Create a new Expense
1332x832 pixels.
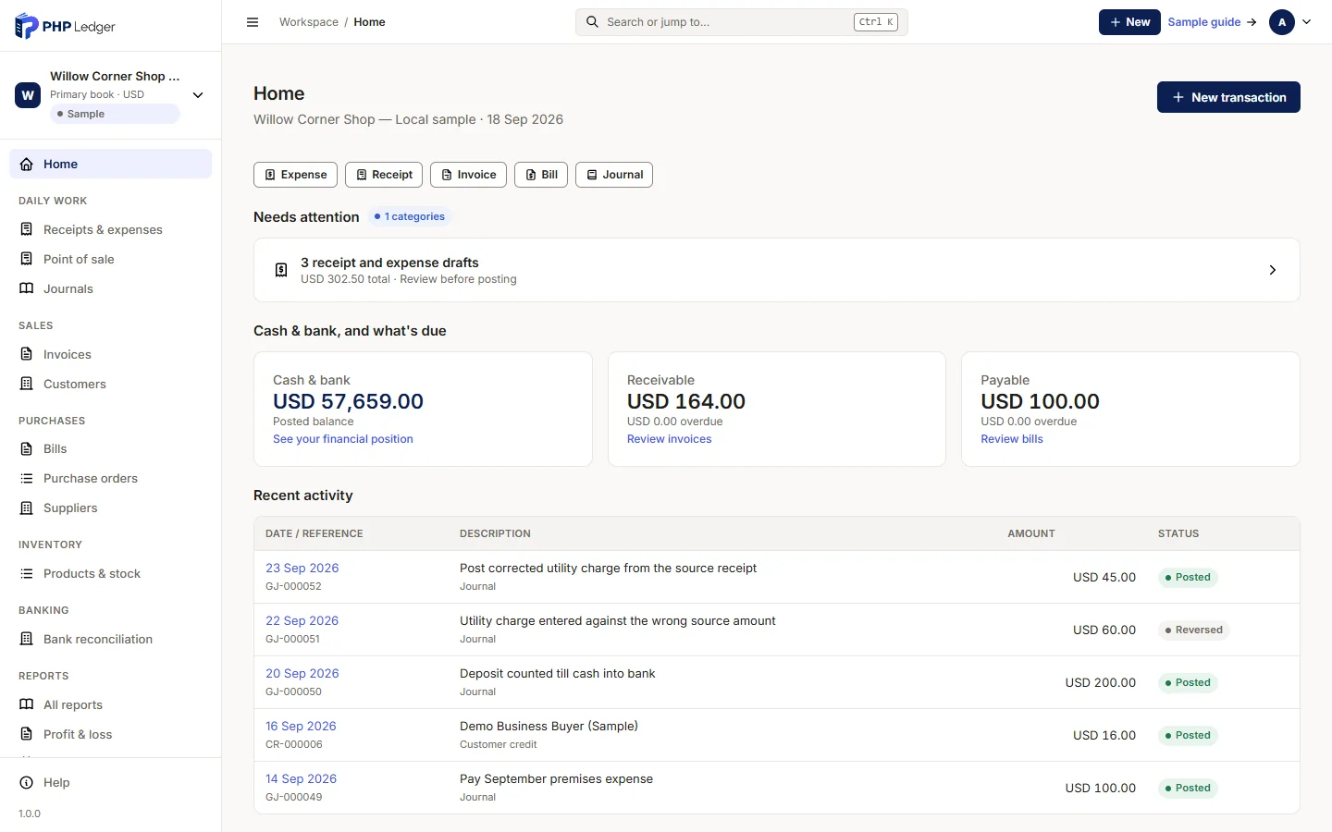[295, 175]
